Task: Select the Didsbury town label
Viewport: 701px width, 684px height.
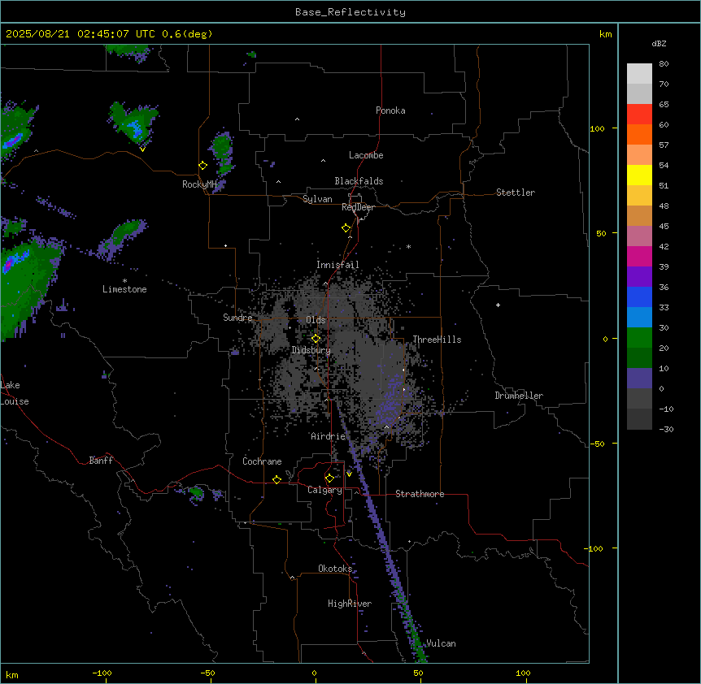Action: point(311,350)
